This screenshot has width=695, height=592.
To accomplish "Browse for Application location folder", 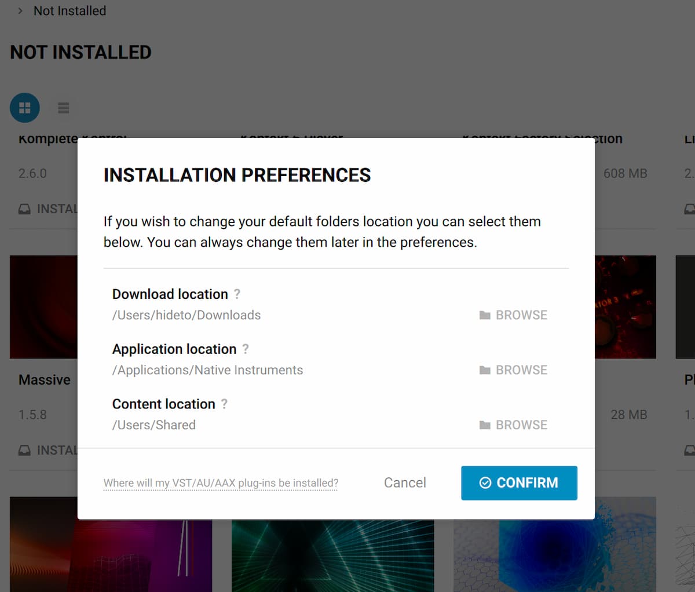I will click(513, 370).
